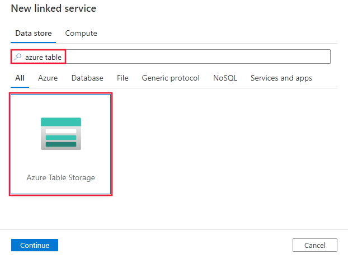Filter data stores by Database

pos(87,78)
